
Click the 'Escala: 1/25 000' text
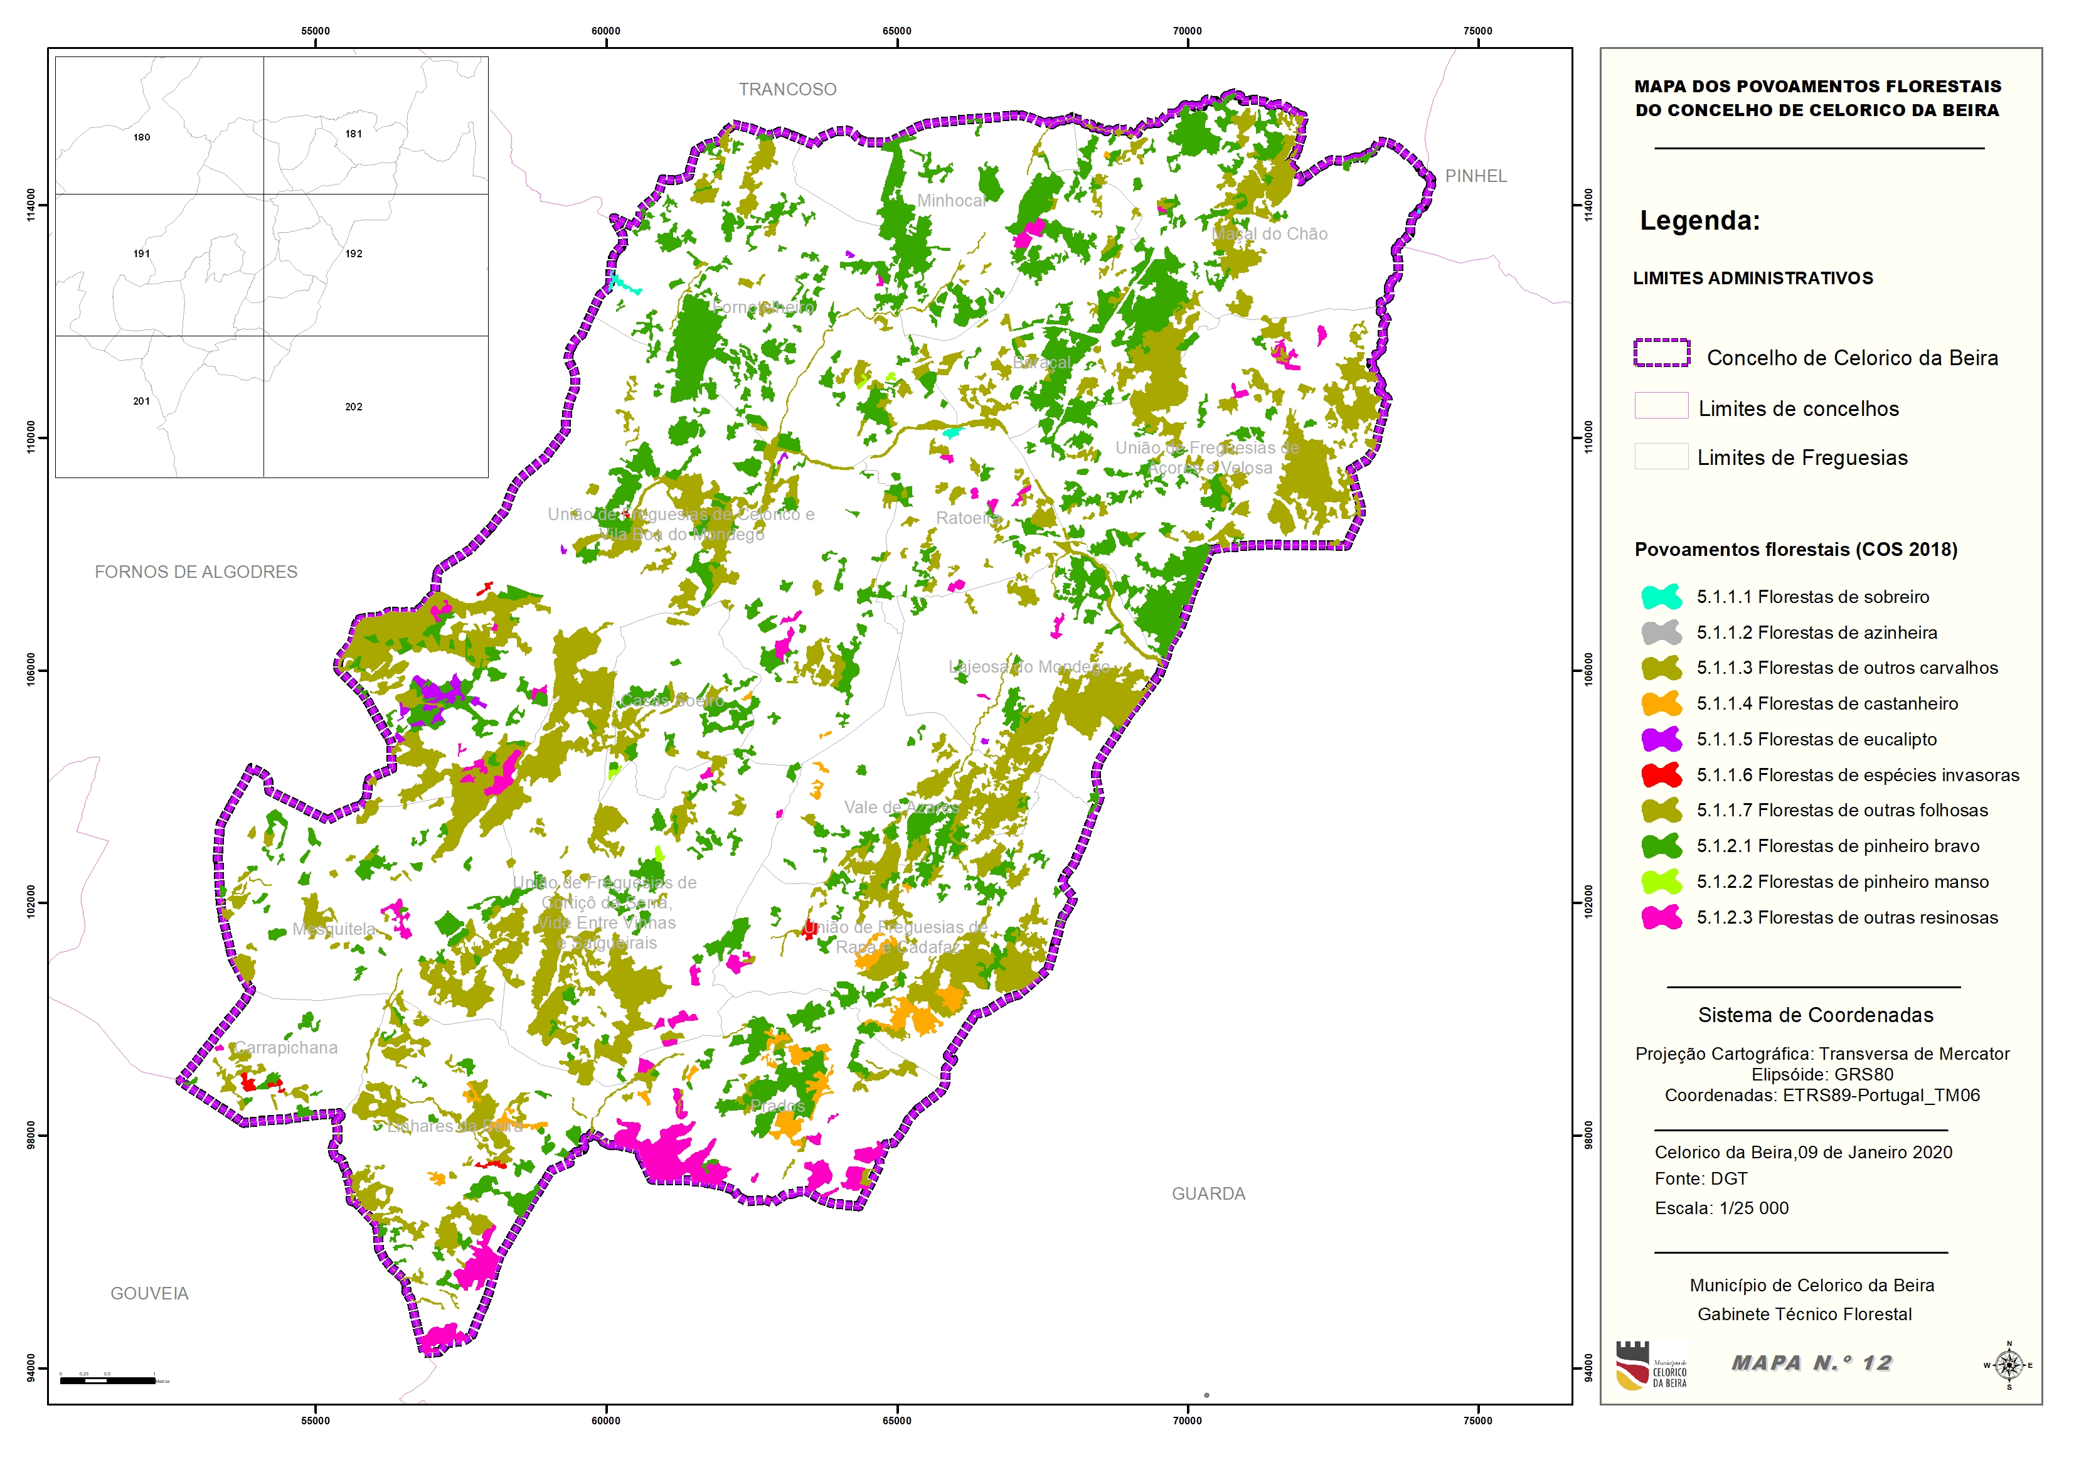[1721, 1208]
